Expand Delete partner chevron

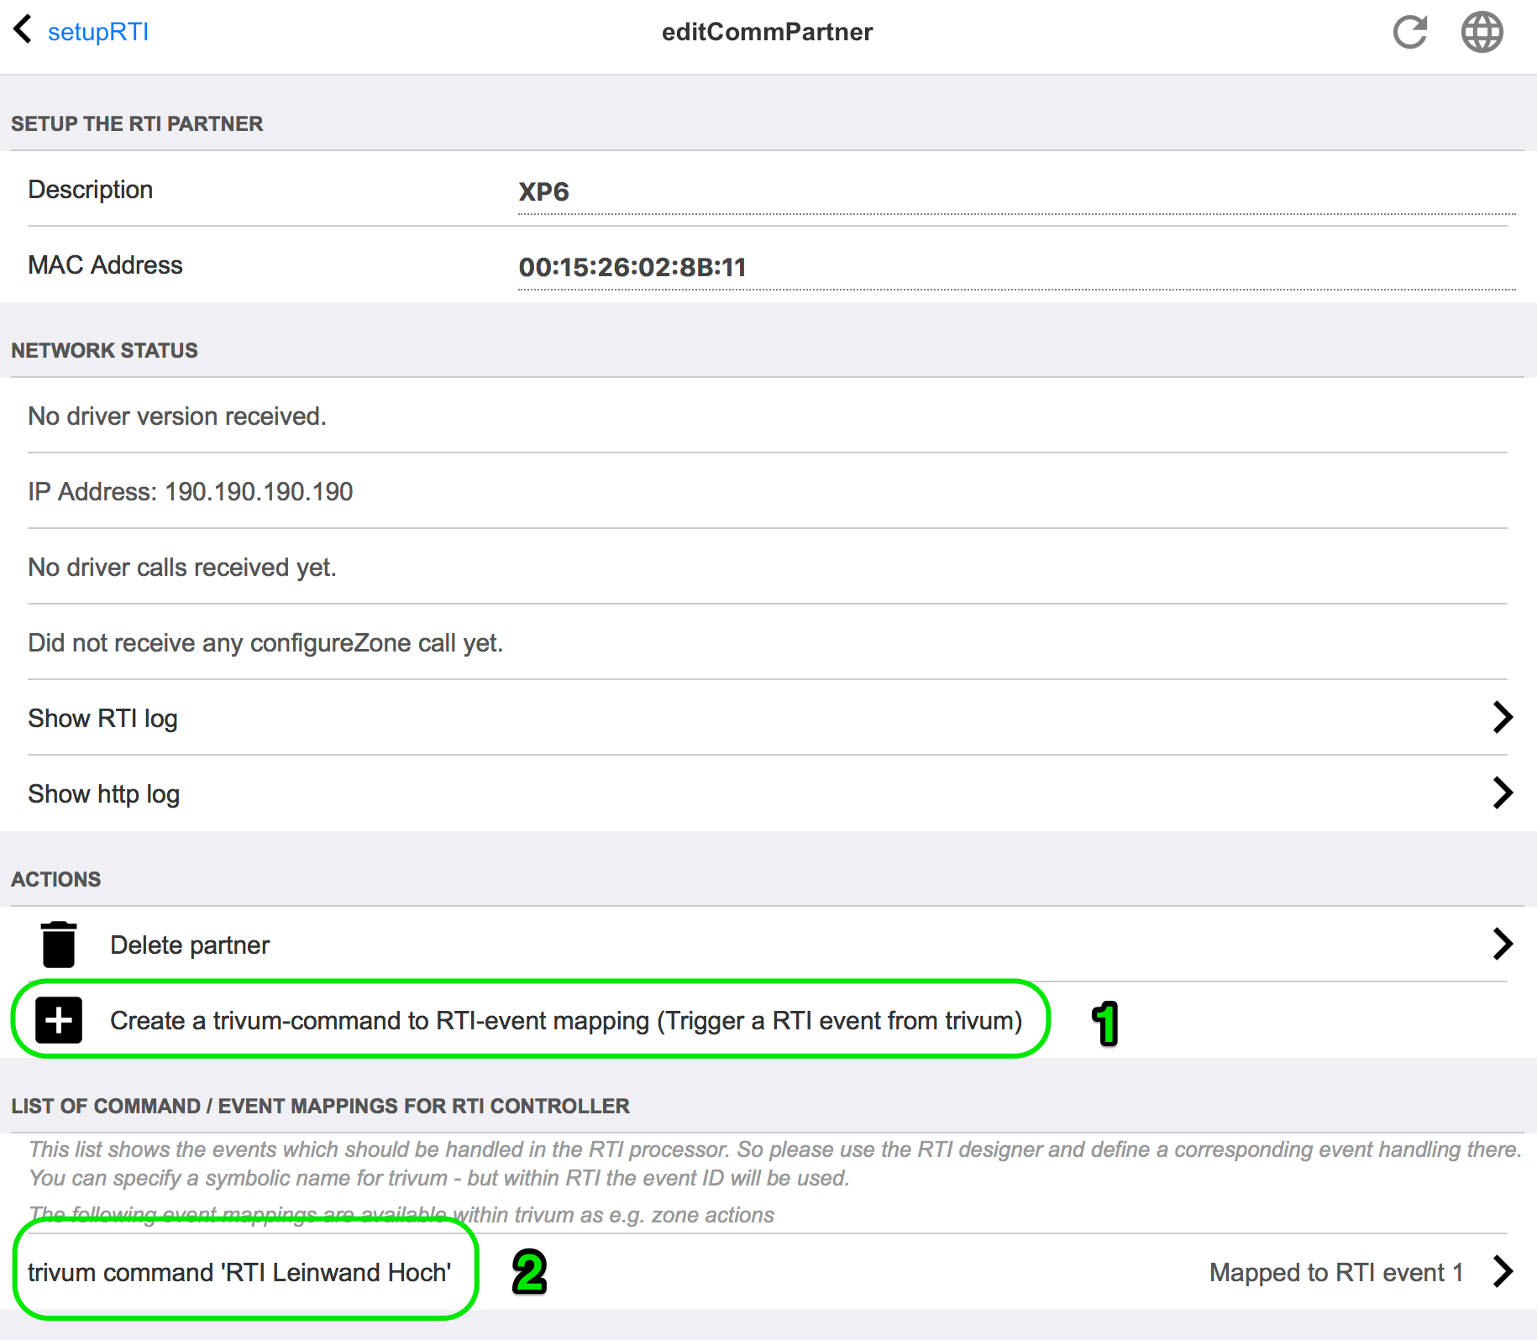(x=1503, y=945)
